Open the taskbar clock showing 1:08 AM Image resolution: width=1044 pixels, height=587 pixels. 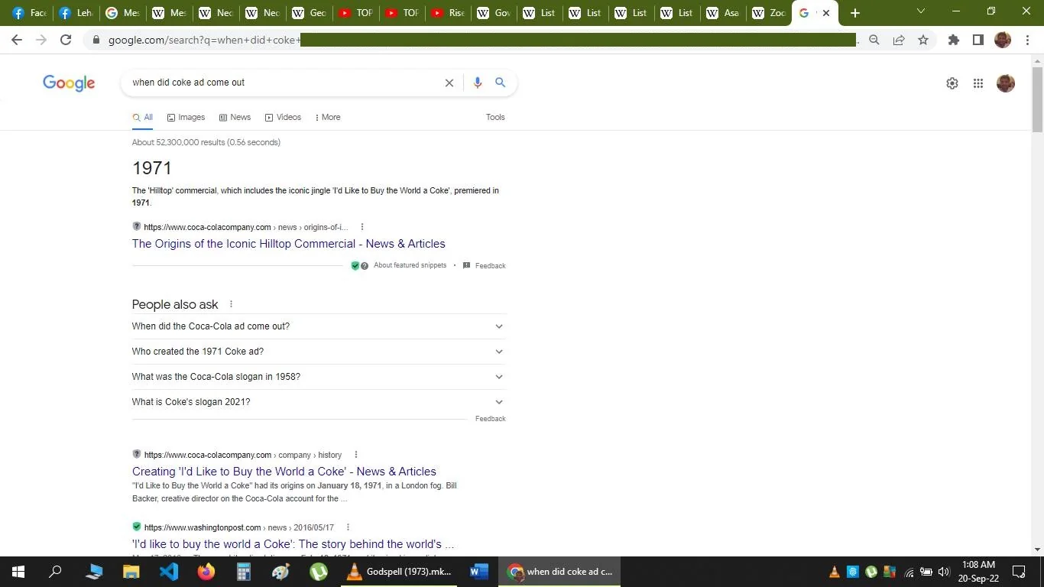click(x=979, y=572)
